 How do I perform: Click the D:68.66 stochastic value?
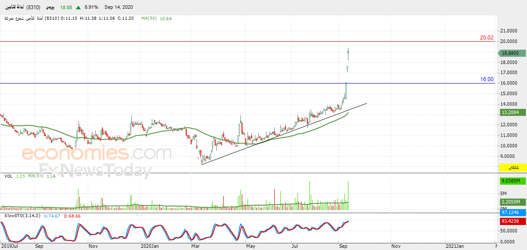point(72,216)
